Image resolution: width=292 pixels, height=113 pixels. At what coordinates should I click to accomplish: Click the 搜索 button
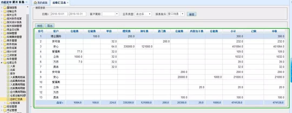click(192, 14)
